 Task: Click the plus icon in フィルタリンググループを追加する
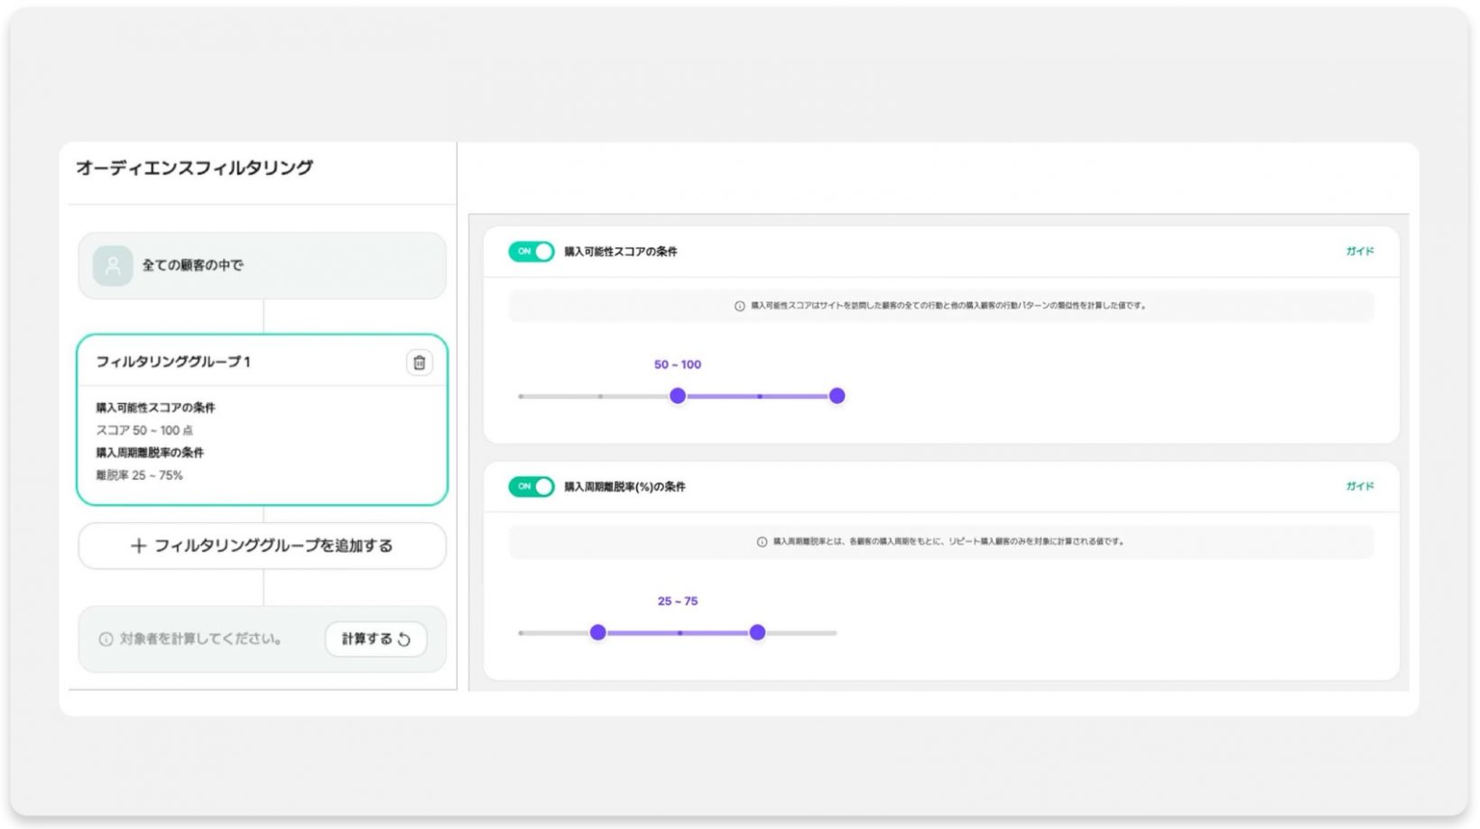[138, 546]
